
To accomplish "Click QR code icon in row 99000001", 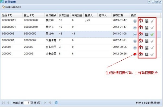I will click(x=147, y=41).
